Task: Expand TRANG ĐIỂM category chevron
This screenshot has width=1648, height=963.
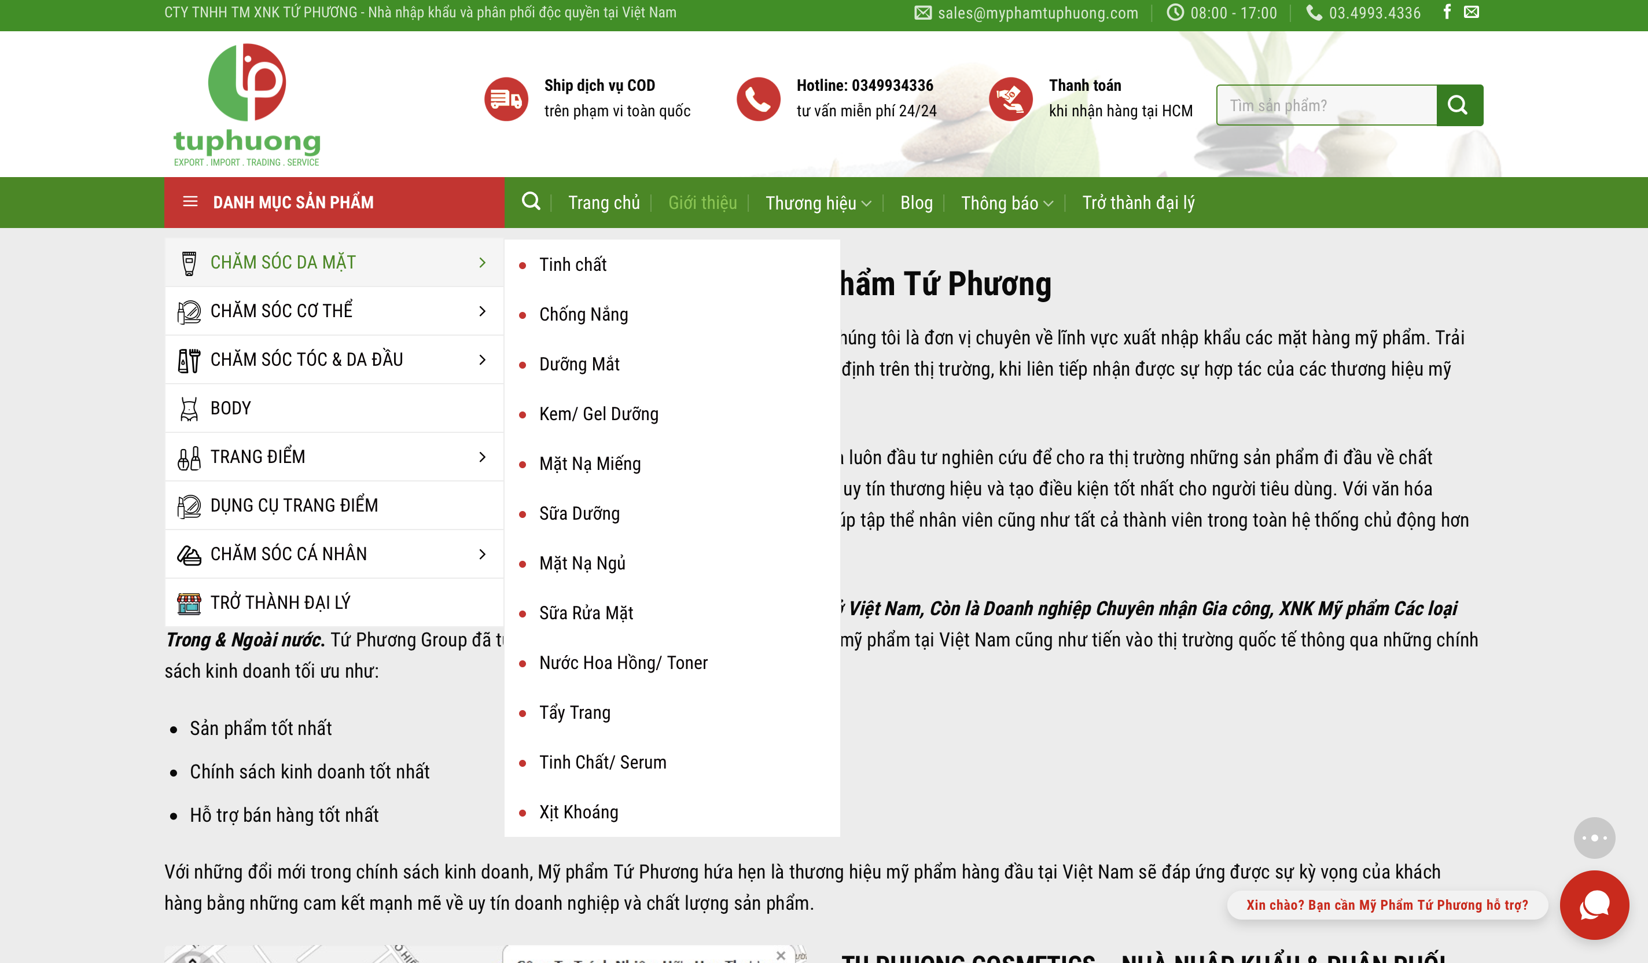Action: [483, 457]
